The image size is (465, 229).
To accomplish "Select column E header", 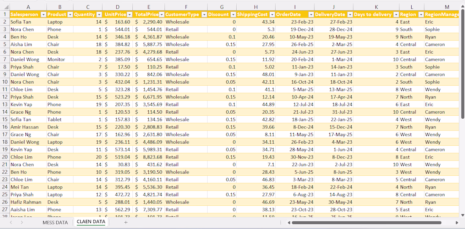I will [x=148, y=7].
